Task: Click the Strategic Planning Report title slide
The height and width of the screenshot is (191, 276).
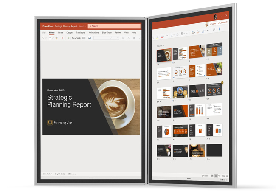Action: (91, 107)
